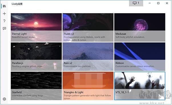Choose the Ribbon wallpaper tile
Screen dimensions: 172x105
pos(140,57)
